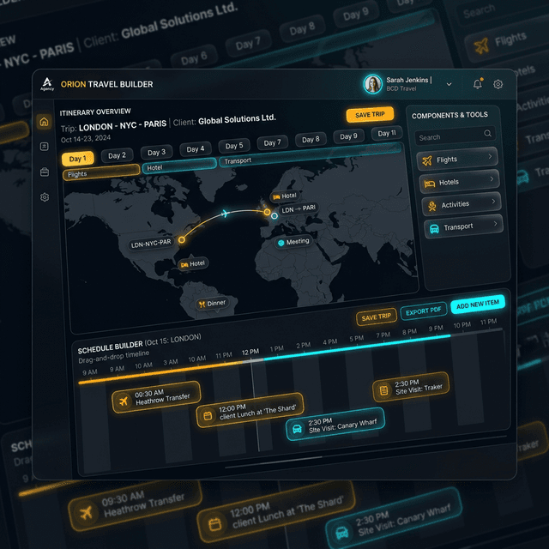The height and width of the screenshot is (549, 549).
Task: Open the notifications bell icon
Action: 478,84
